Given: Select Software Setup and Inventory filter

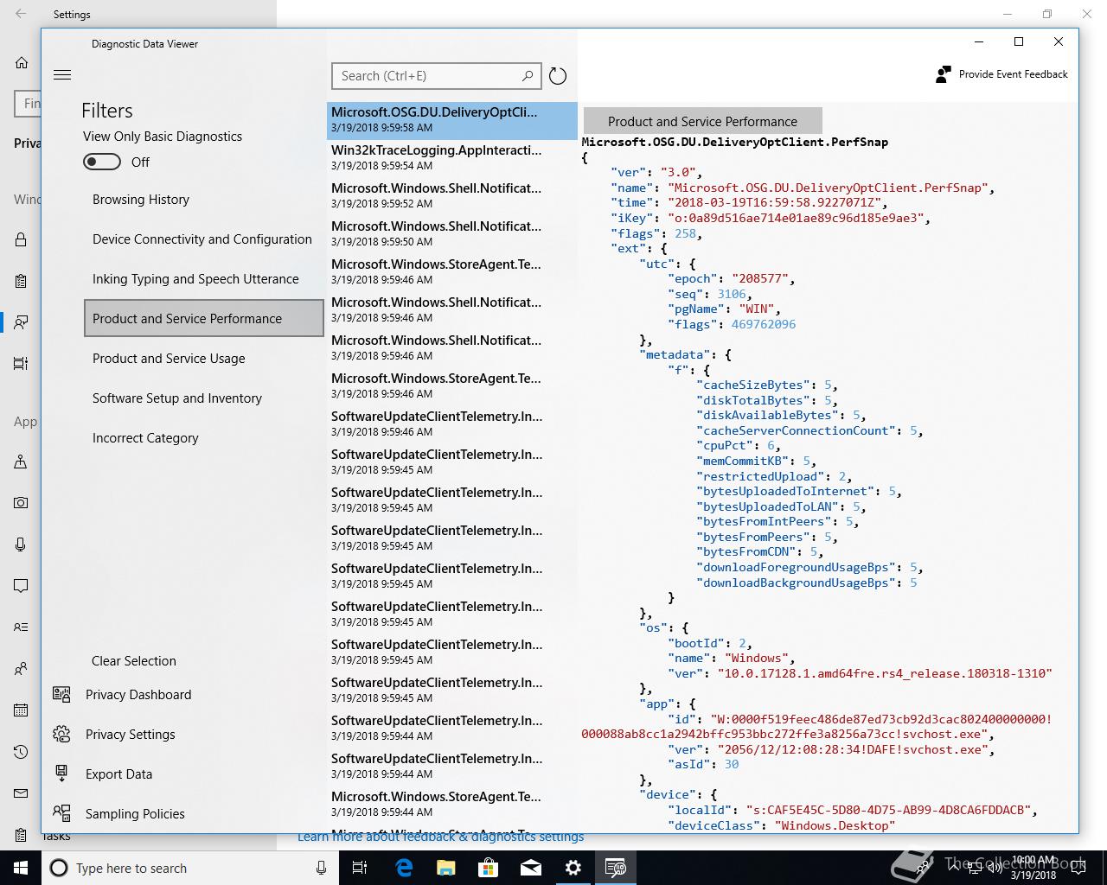Looking at the screenshot, I should [204, 398].
